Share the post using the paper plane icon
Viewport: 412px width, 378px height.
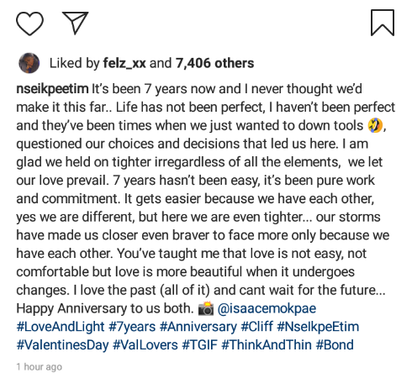coord(75,23)
